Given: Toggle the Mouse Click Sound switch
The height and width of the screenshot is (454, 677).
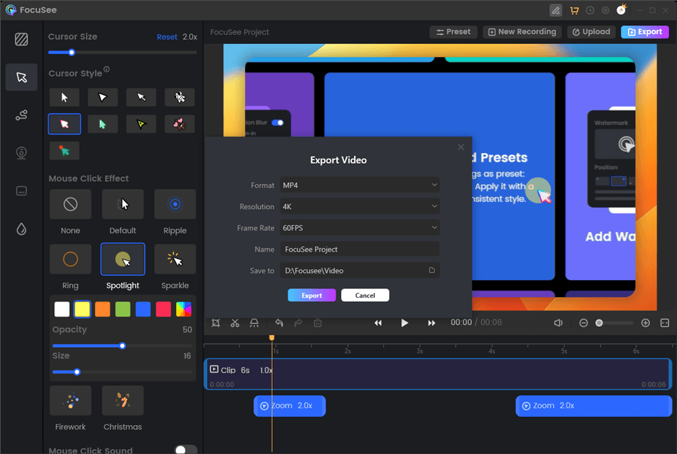Looking at the screenshot, I should pos(185,449).
